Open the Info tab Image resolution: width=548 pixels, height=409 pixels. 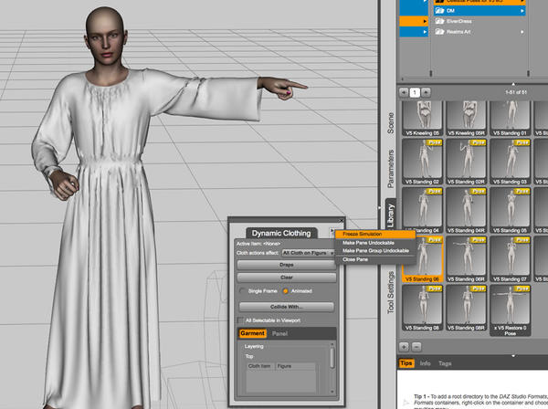point(425,363)
